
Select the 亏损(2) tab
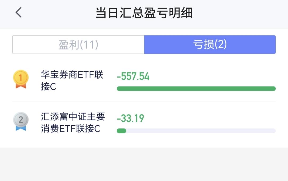point(210,44)
